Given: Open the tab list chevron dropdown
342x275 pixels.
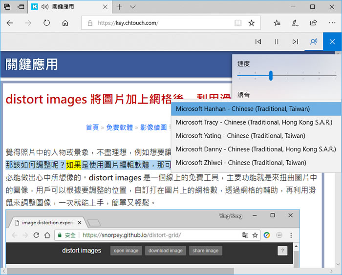Looking at the screenshot, I should click(x=133, y=7).
